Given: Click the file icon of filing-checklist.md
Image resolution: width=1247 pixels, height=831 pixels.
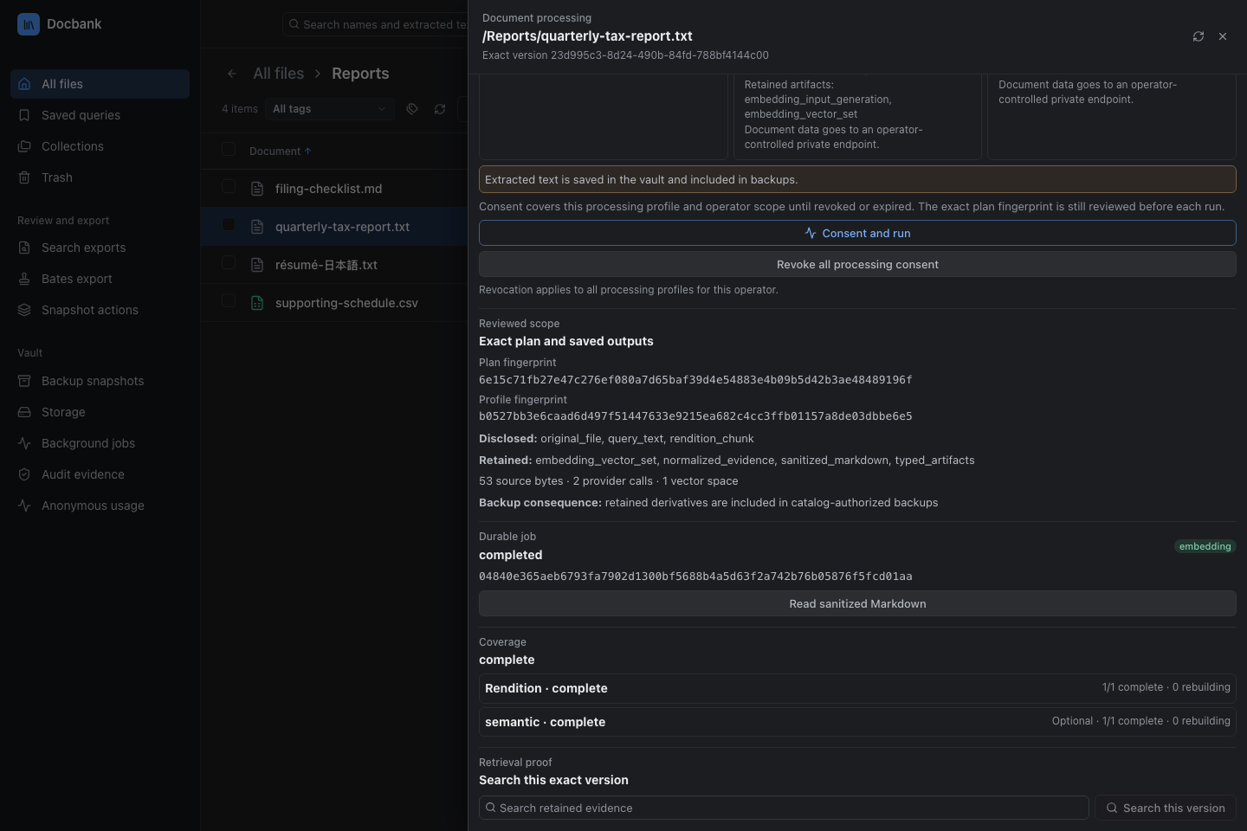Looking at the screenshot, I should [257, 189].
